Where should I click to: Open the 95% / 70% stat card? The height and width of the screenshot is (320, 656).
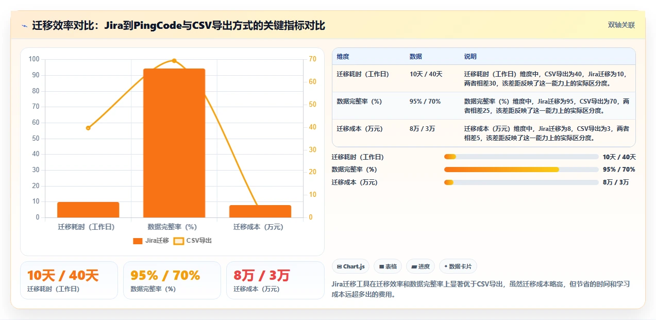pyautogui.click(x=172, y=280)
